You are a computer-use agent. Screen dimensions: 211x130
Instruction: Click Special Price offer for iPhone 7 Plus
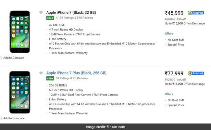coord(176,105)
